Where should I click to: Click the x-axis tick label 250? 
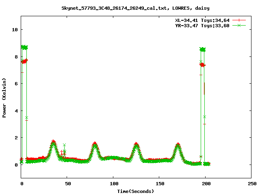pos(252,184)
